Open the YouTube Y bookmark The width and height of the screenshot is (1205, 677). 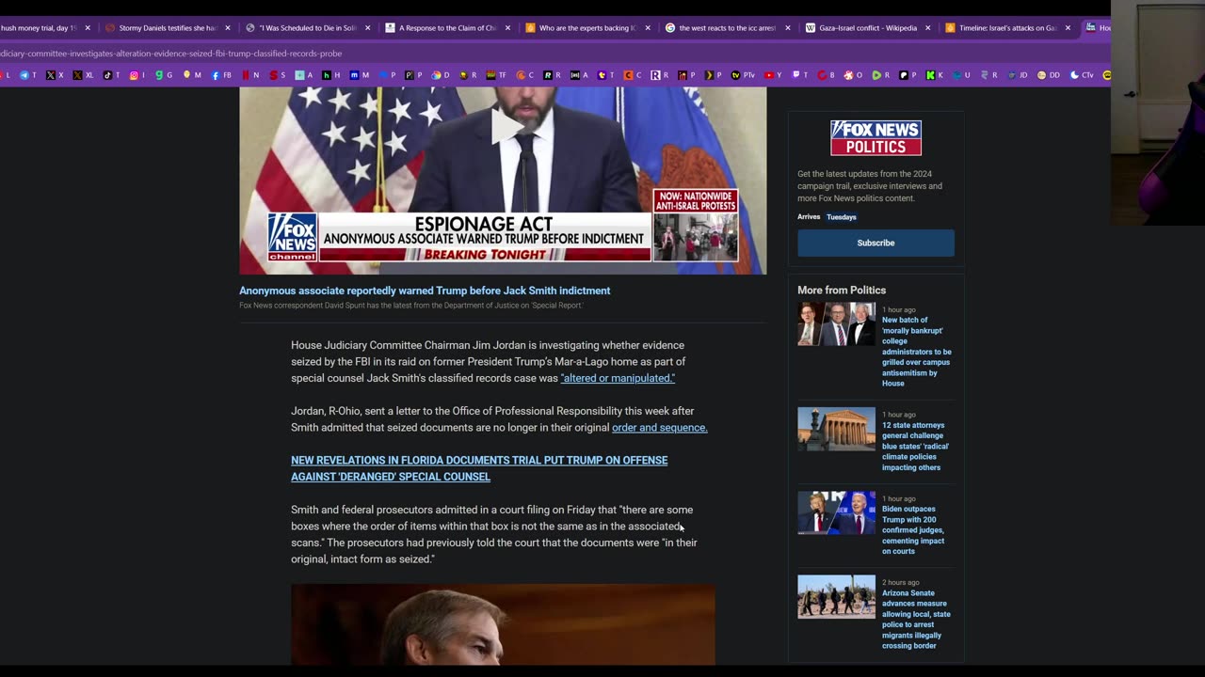coord(774,75)
